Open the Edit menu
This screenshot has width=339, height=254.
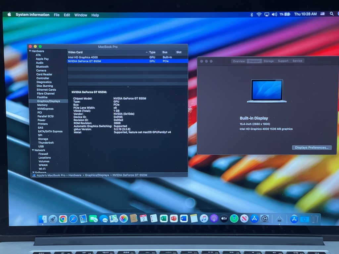tap(67, 15)
